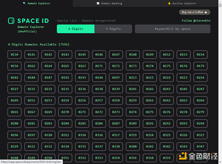
Task: Select domain 0341
Action: tap(149, 147)
